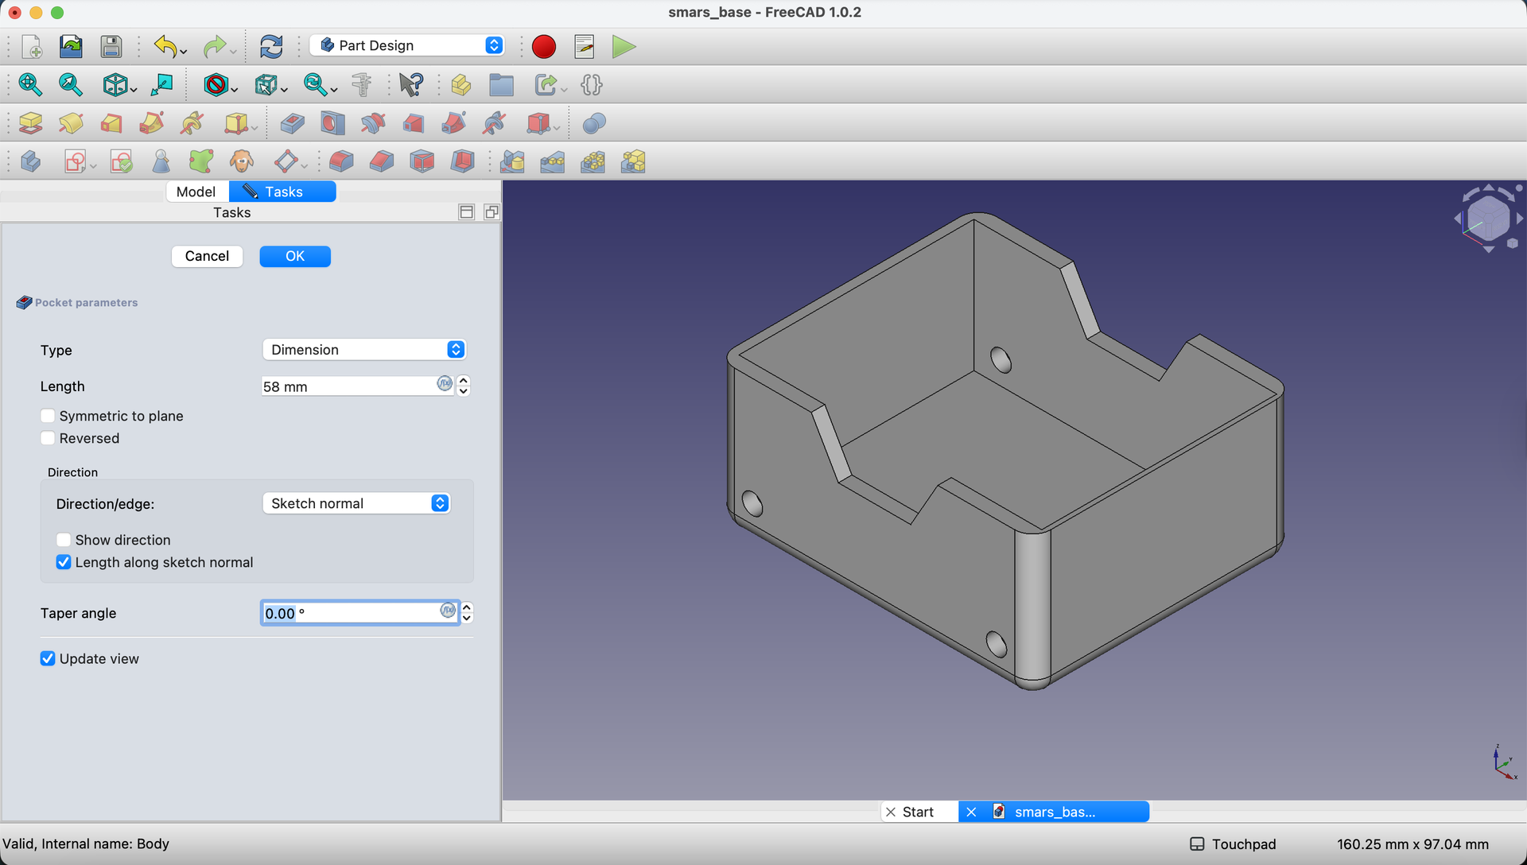The image size is (1527, 865).
Task: Switch to the Model tab
Action: click(196, 192)
